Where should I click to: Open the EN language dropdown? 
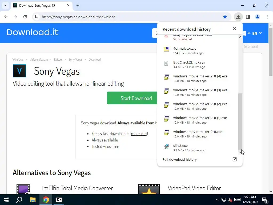(257, 33)
